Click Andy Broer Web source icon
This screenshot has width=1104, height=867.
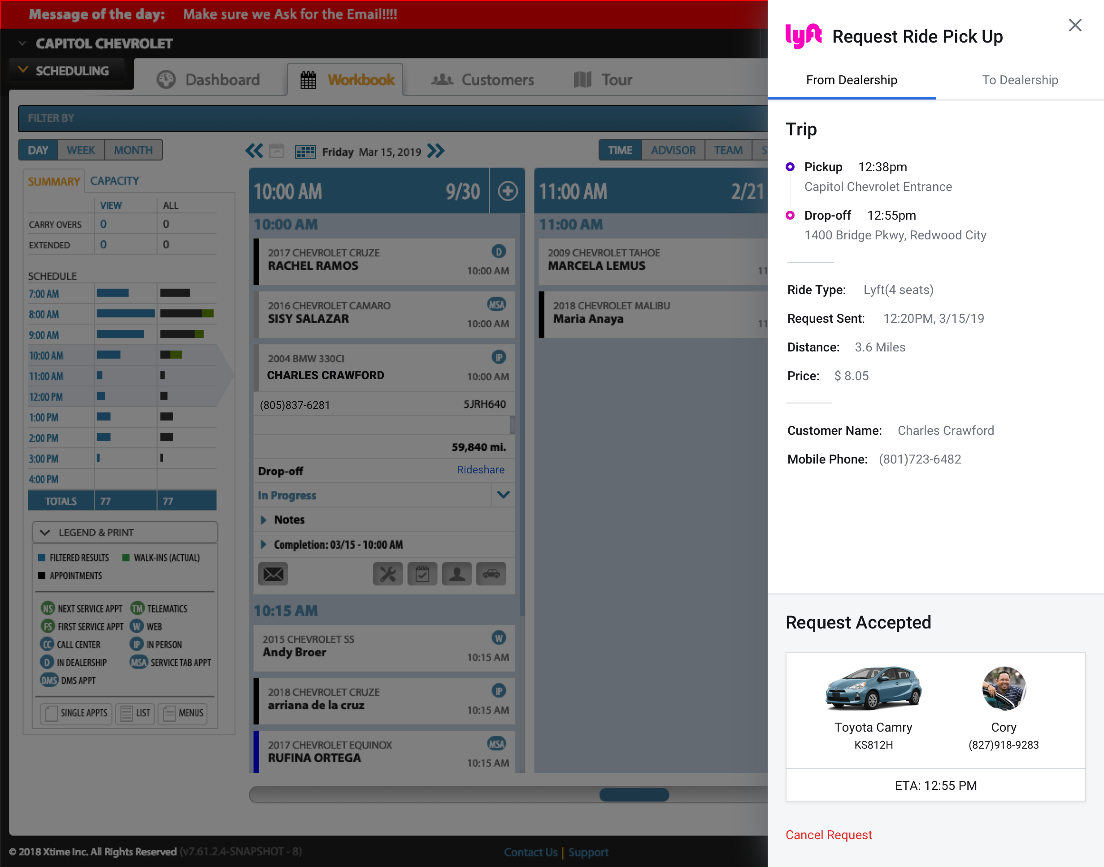(x=499, y=637)
